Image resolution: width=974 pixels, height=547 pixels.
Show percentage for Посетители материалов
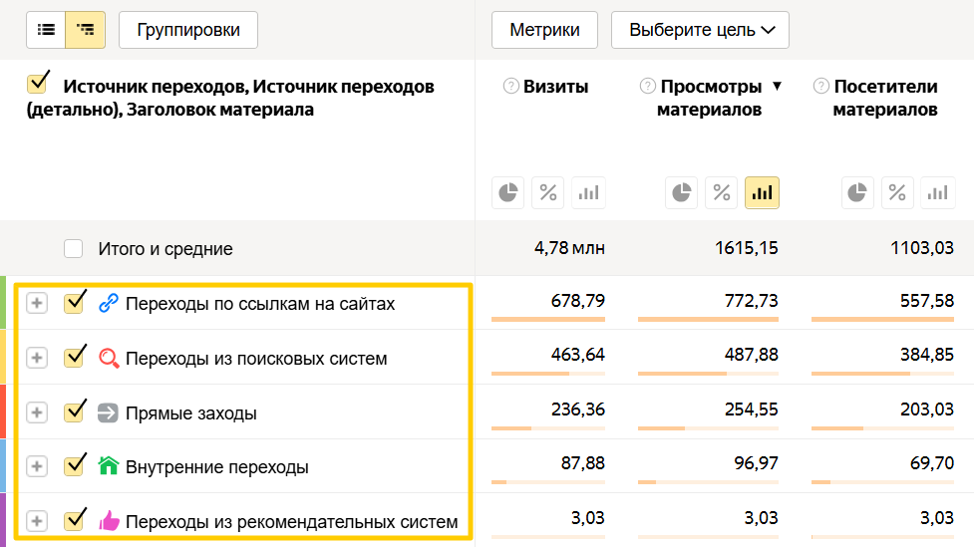point(897,192)
